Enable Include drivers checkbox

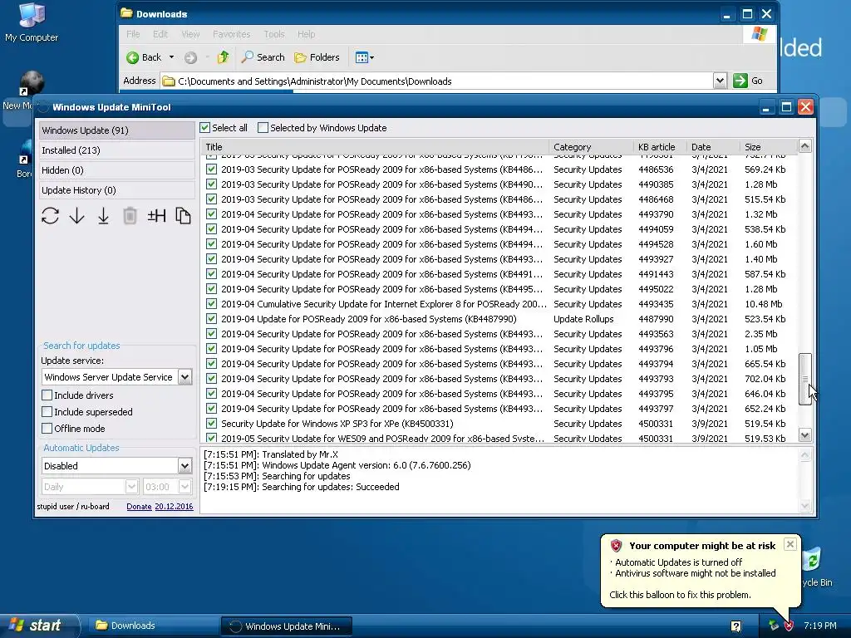(x=47, y=395)
